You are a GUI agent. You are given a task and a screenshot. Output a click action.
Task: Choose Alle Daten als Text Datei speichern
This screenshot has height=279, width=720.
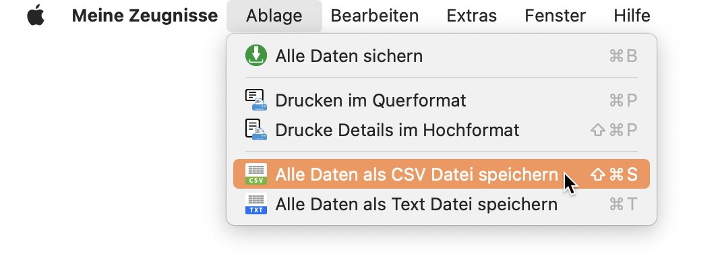(442, 204)
